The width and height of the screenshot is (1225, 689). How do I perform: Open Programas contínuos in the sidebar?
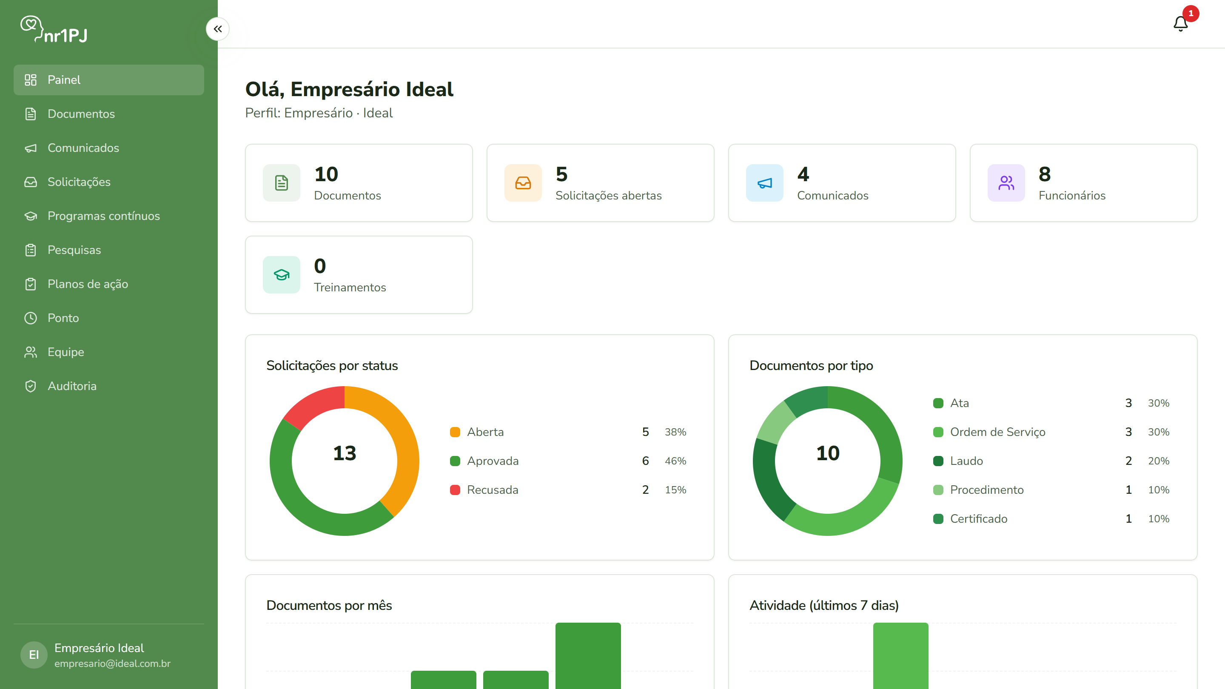[108, 216]
